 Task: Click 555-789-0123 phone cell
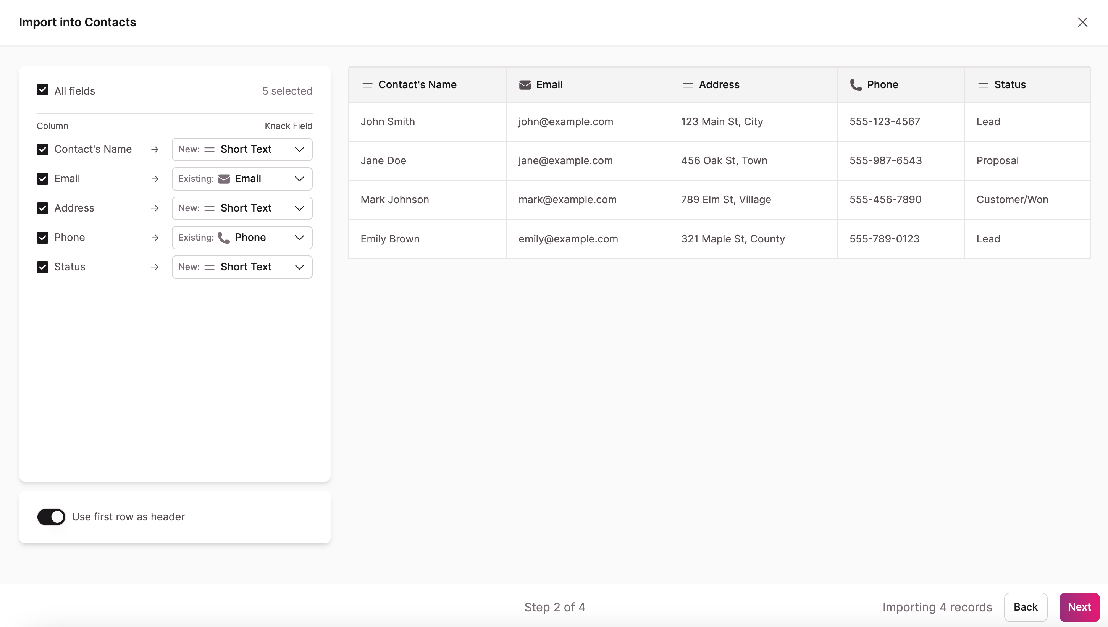(901, 239)
